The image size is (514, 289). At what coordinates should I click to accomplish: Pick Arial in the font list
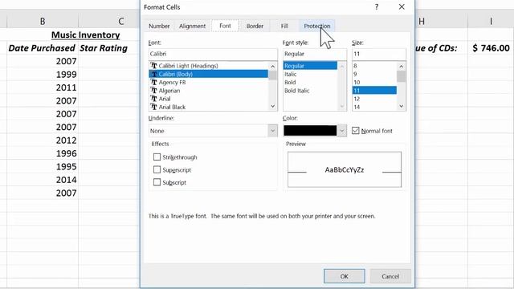tap(209, 99)
